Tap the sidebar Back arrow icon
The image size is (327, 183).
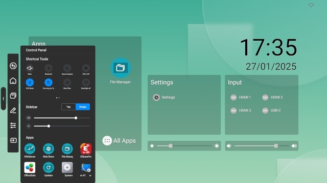coord(13,66)
